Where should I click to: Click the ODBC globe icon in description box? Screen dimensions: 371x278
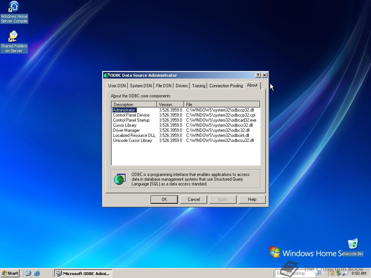120,179
